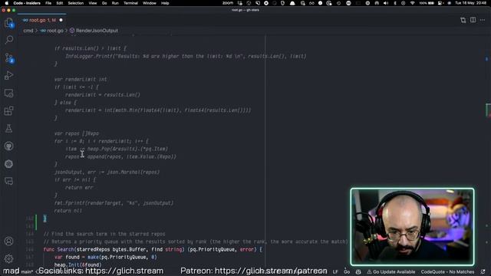The image size is (491, 276).
Task: Click the 'var renderLimit int' line
Action: coord(81,79)
